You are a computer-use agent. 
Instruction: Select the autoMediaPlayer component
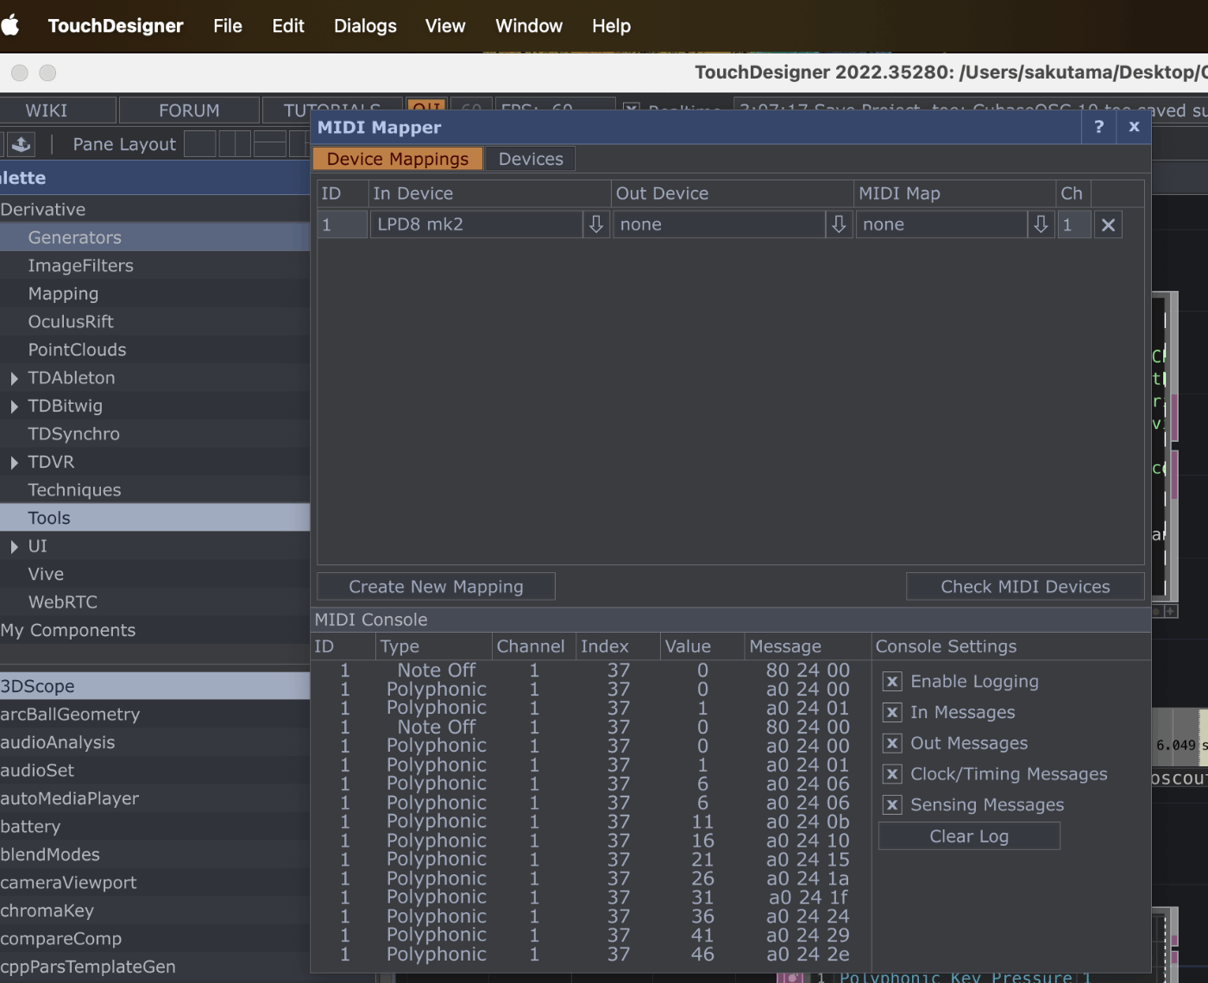154,798
